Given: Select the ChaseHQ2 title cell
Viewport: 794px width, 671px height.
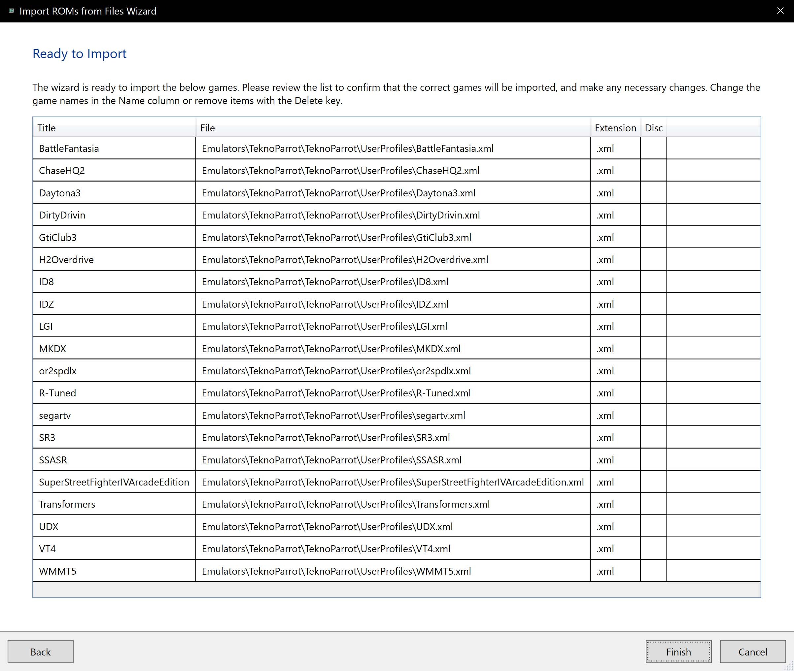Looking at the screenshot, I should point(115,170).
